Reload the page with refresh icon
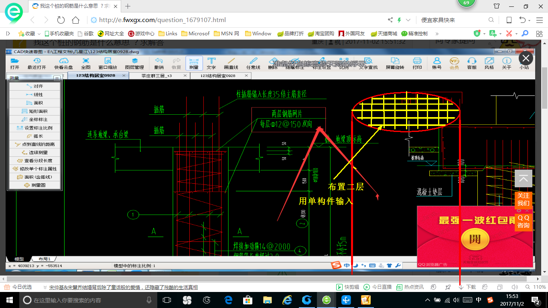Screen dimensions: 548x308 point(61,20)
